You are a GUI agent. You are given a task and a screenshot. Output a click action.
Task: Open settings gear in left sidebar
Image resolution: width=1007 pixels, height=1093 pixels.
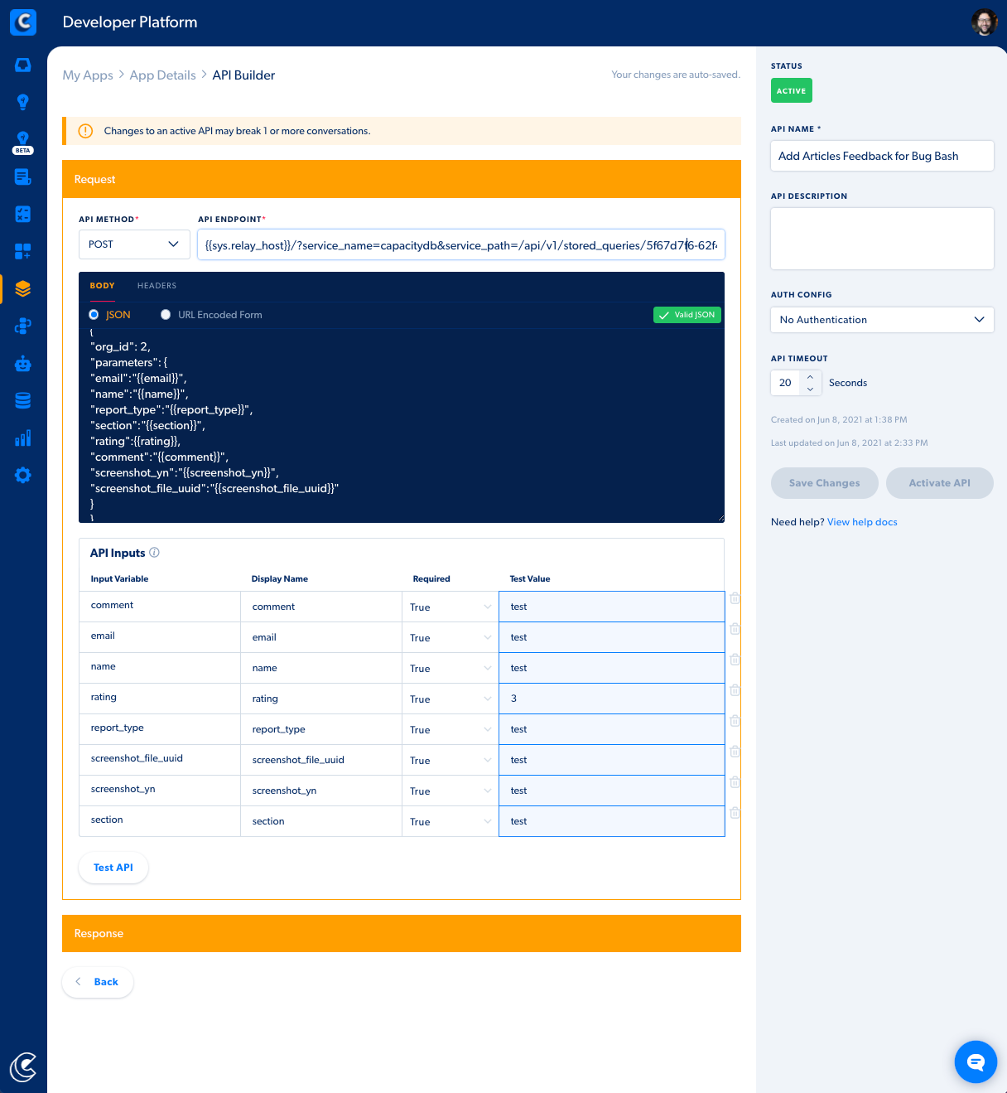pyautogui.click(x=23, y=475)
